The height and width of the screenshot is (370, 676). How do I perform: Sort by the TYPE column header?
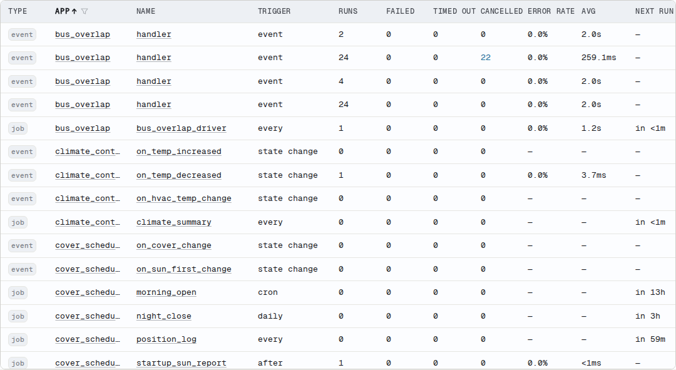pyautogui.click(x=18, y=11)
